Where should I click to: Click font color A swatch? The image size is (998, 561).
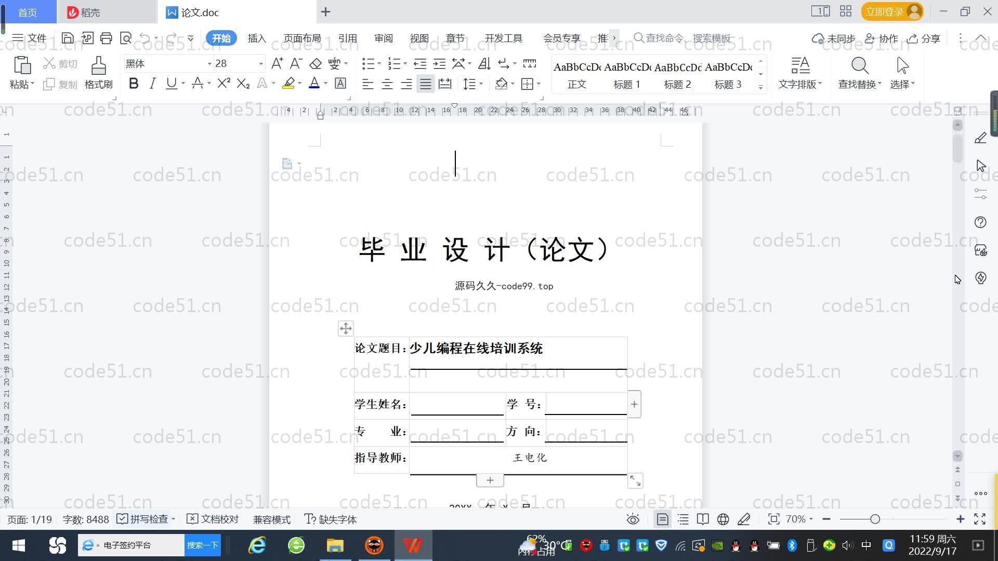[314, 83]
